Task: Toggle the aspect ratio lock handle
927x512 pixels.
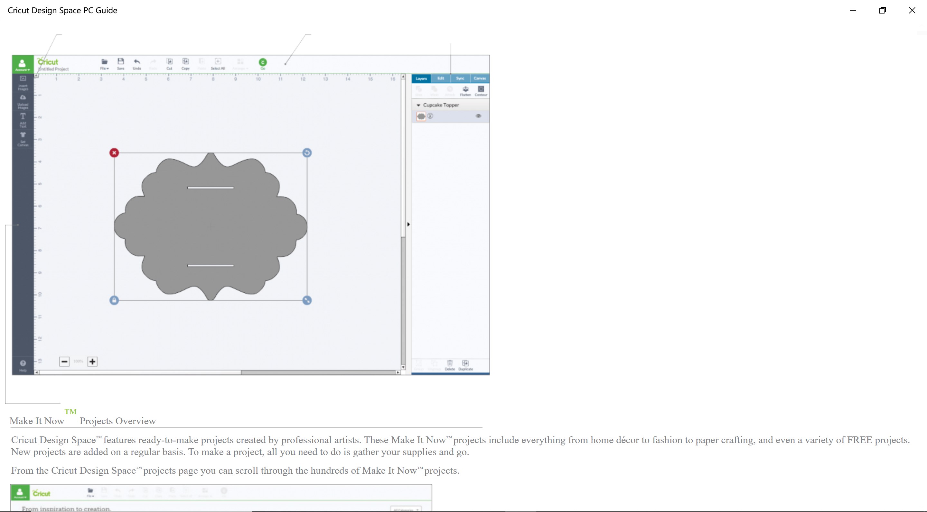Action: pos(114,300)
